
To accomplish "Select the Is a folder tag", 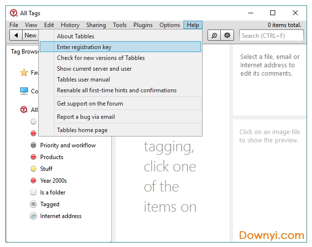I will click(52, 192).
